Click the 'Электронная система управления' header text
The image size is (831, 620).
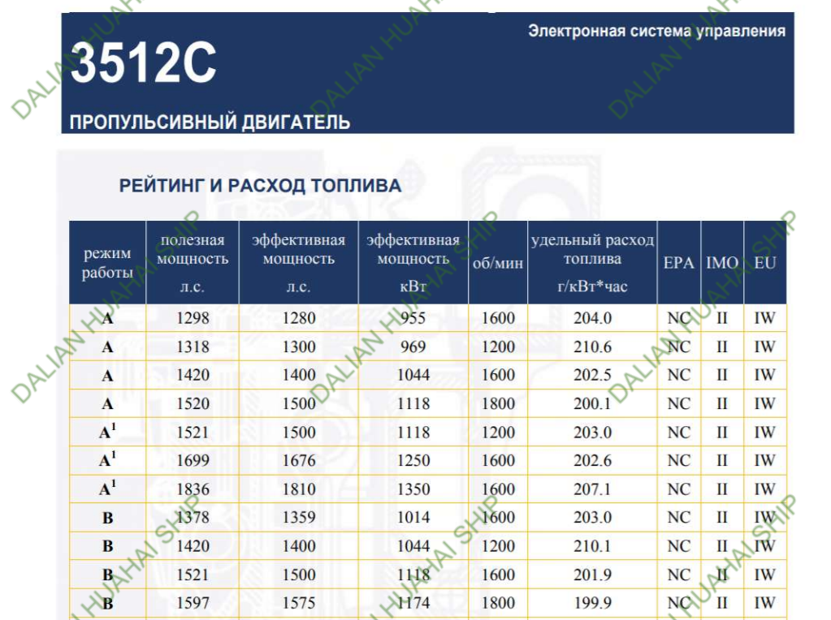656,32
